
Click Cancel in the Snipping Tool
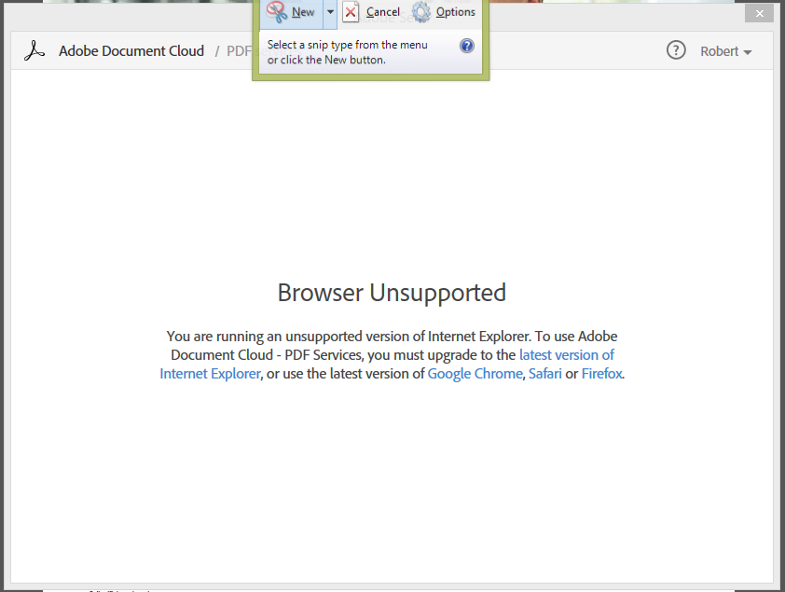pyautogui.click(x=373, y=12)
